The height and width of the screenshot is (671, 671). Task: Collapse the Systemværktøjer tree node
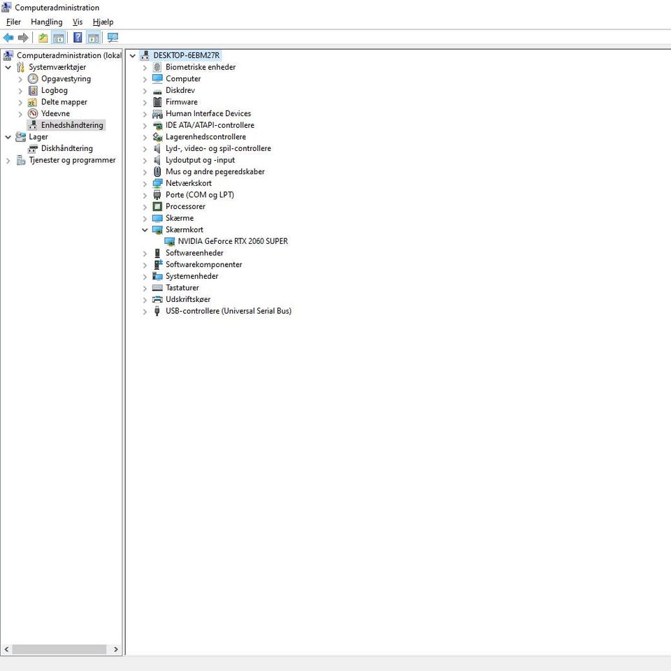point(8,67)
